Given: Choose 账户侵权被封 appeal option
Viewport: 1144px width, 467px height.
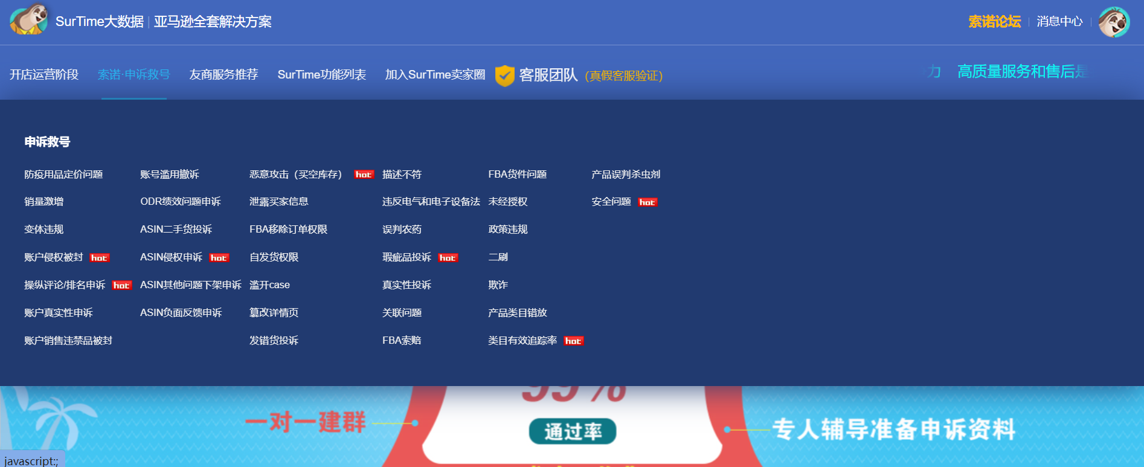Looking at the screenshot, I should (x=54, y=257).
